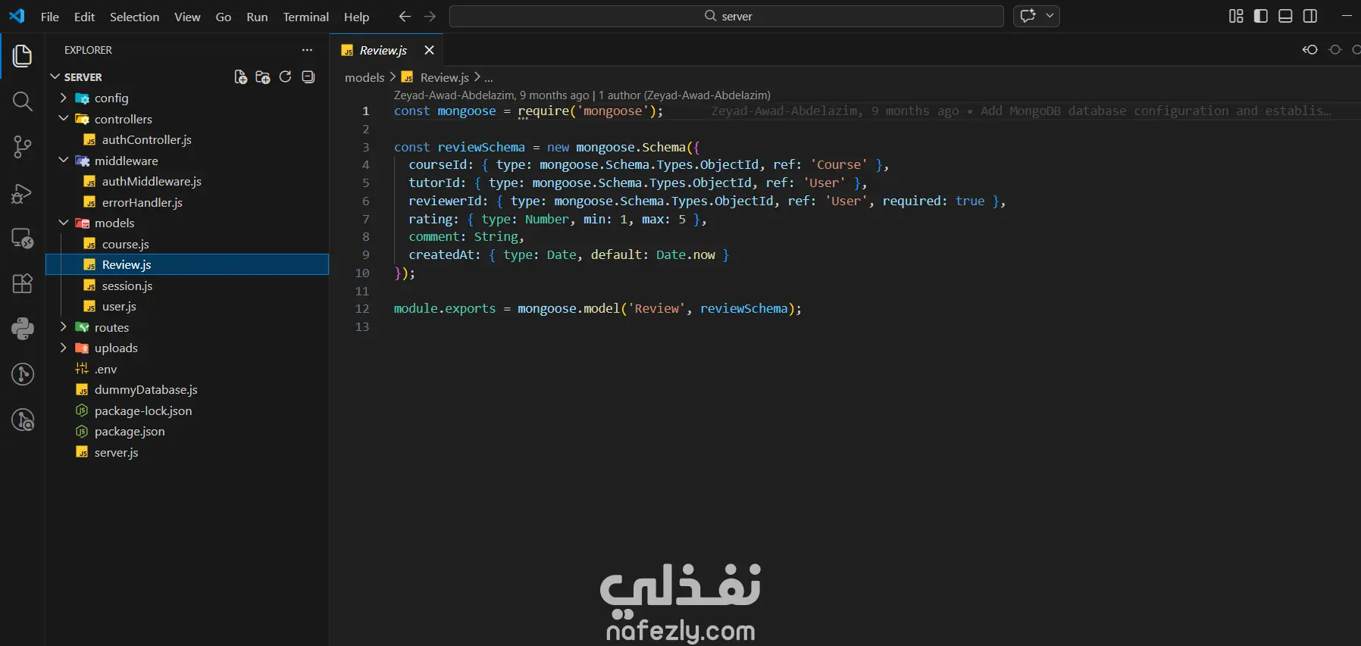Expand the routes folder

pyautogui.click(x=64, y=327)
